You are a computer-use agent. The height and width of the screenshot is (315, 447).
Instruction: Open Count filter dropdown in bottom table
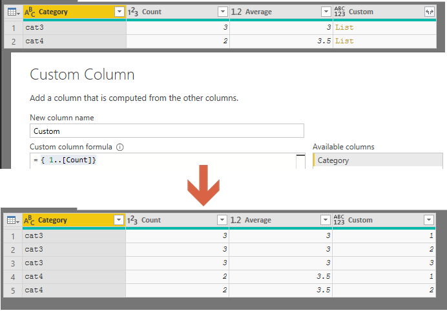pos(222,220)
